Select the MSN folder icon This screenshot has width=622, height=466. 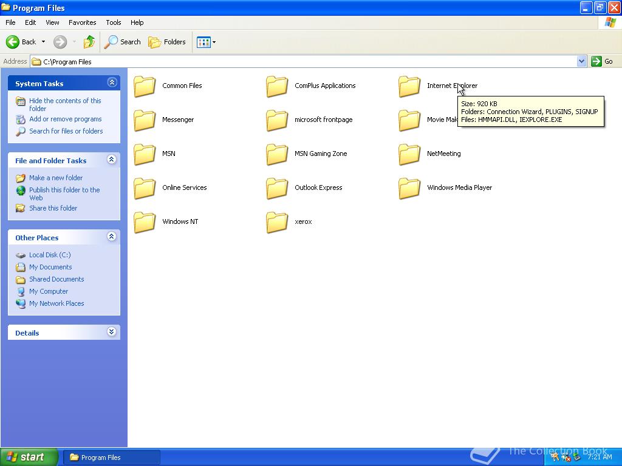click(x=145, y=155)
